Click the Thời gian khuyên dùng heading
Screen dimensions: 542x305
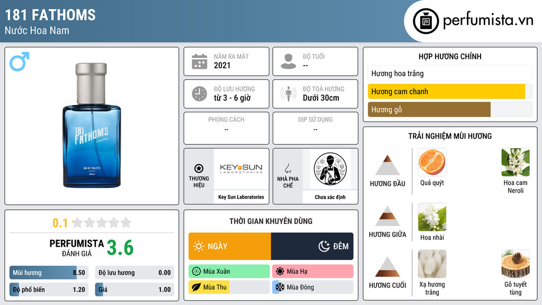[271, 221]
